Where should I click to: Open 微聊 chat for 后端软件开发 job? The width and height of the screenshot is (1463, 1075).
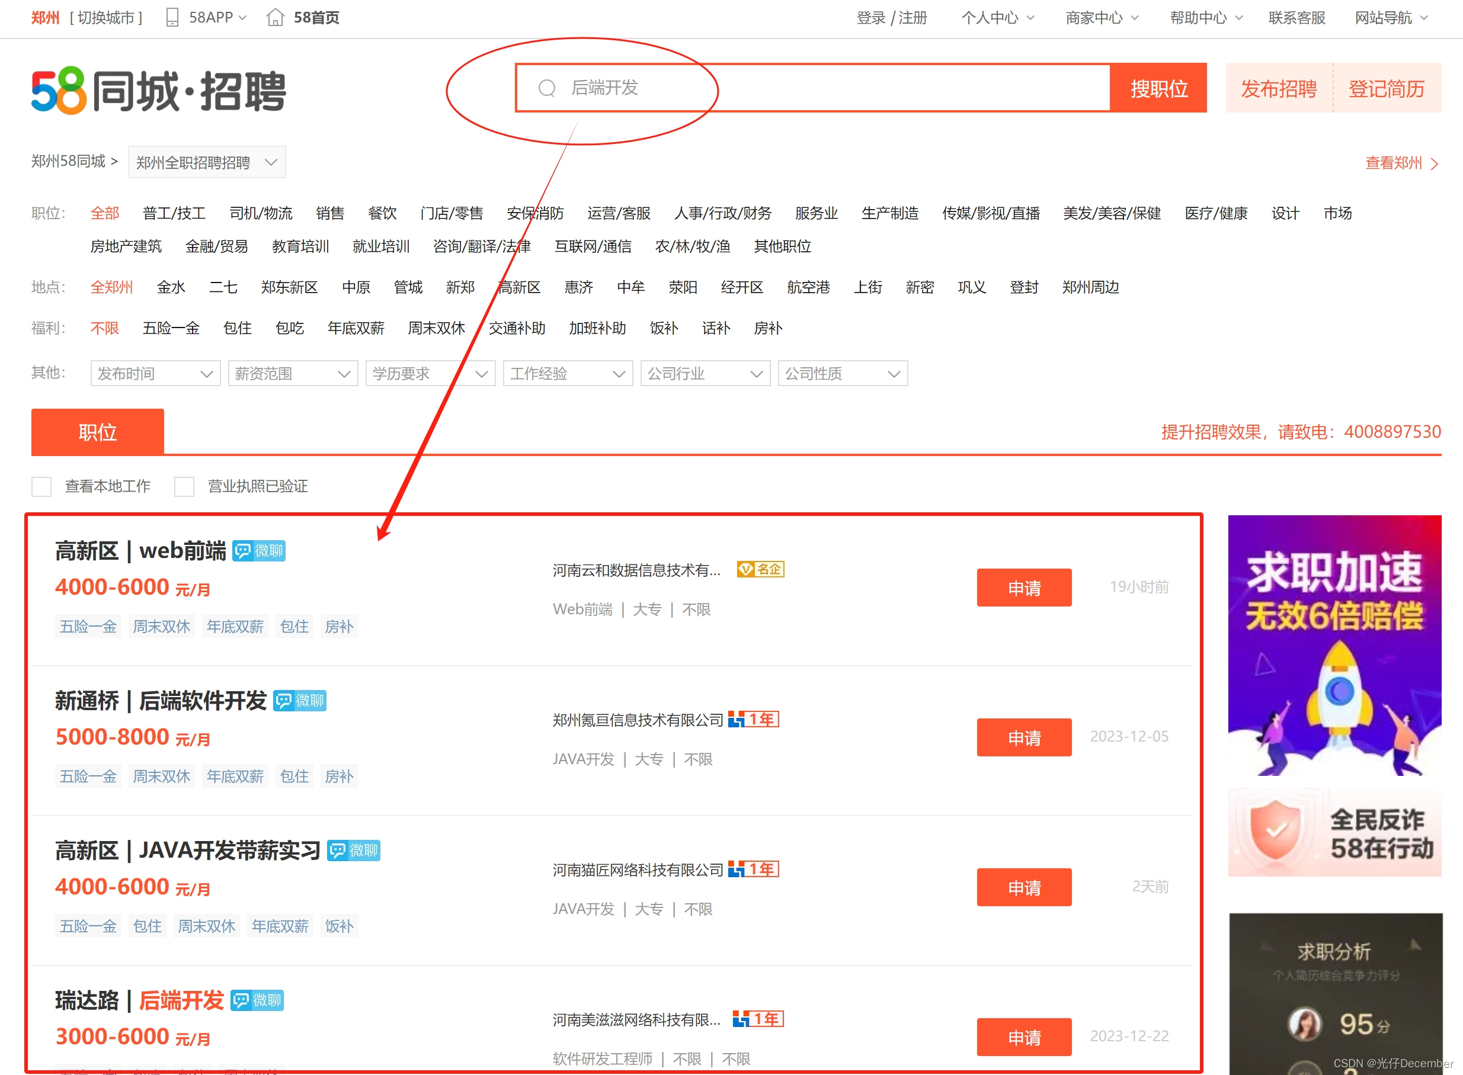point(299,701)
